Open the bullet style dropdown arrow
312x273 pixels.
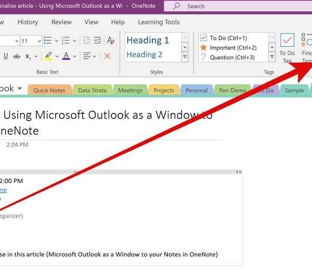pyautogui.click(x=57, y=41)
